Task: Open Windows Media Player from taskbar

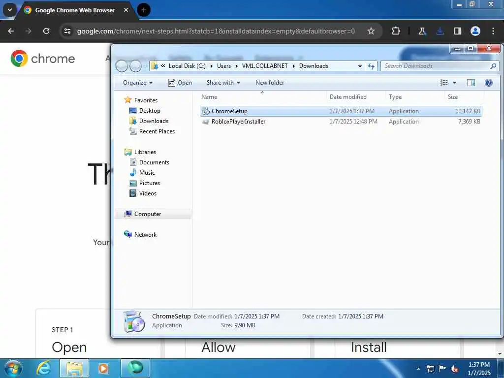Action: (x=103, y=368)
